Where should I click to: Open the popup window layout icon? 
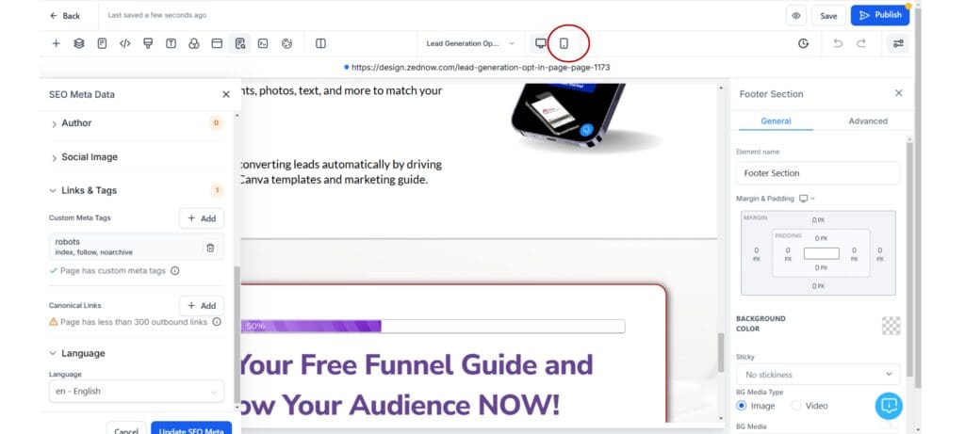click(x=217, y=43)
